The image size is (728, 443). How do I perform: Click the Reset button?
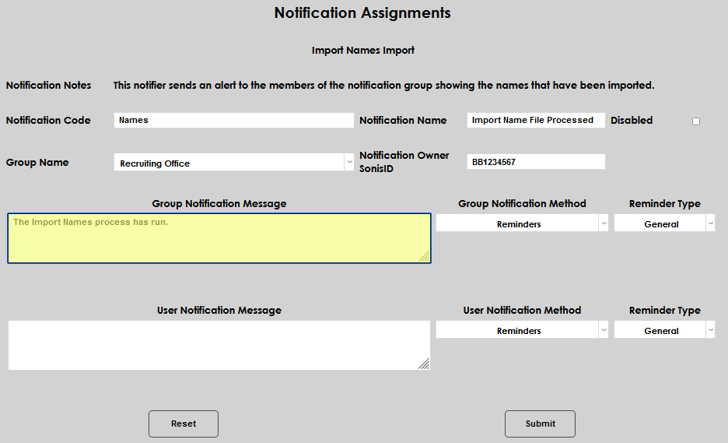pos(184,424)
